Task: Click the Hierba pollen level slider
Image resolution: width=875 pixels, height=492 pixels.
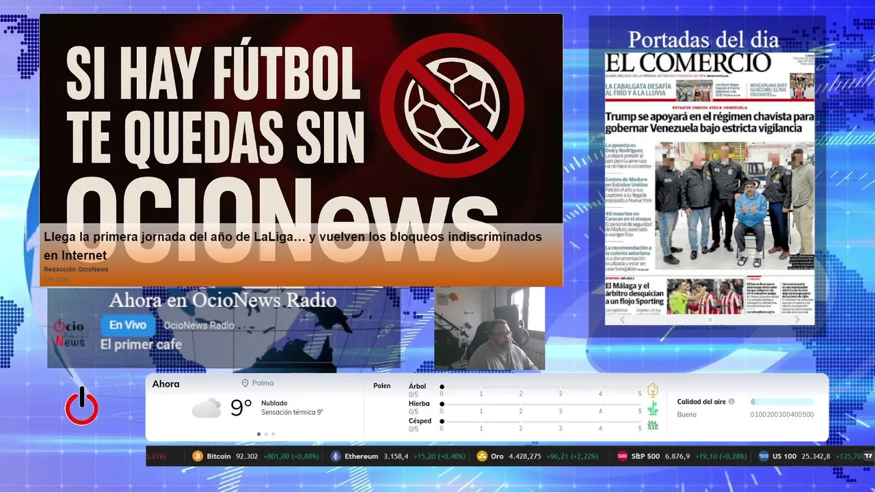Action: [x=541, y=405]
